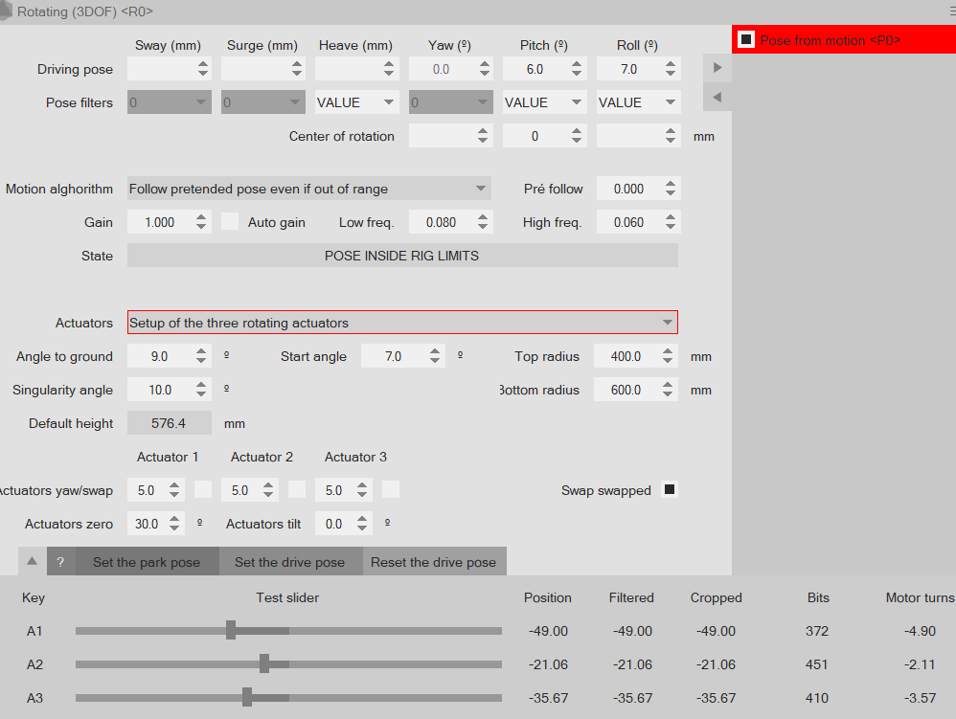This screenshot has width=956, height=719.
Task: Toggle the Pose from motion checkbox
Action: tap(746, 40)
